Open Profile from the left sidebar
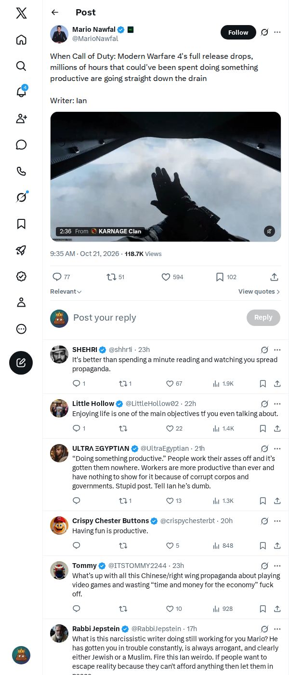This screenshot has width=289, height=675. (21, 302)
